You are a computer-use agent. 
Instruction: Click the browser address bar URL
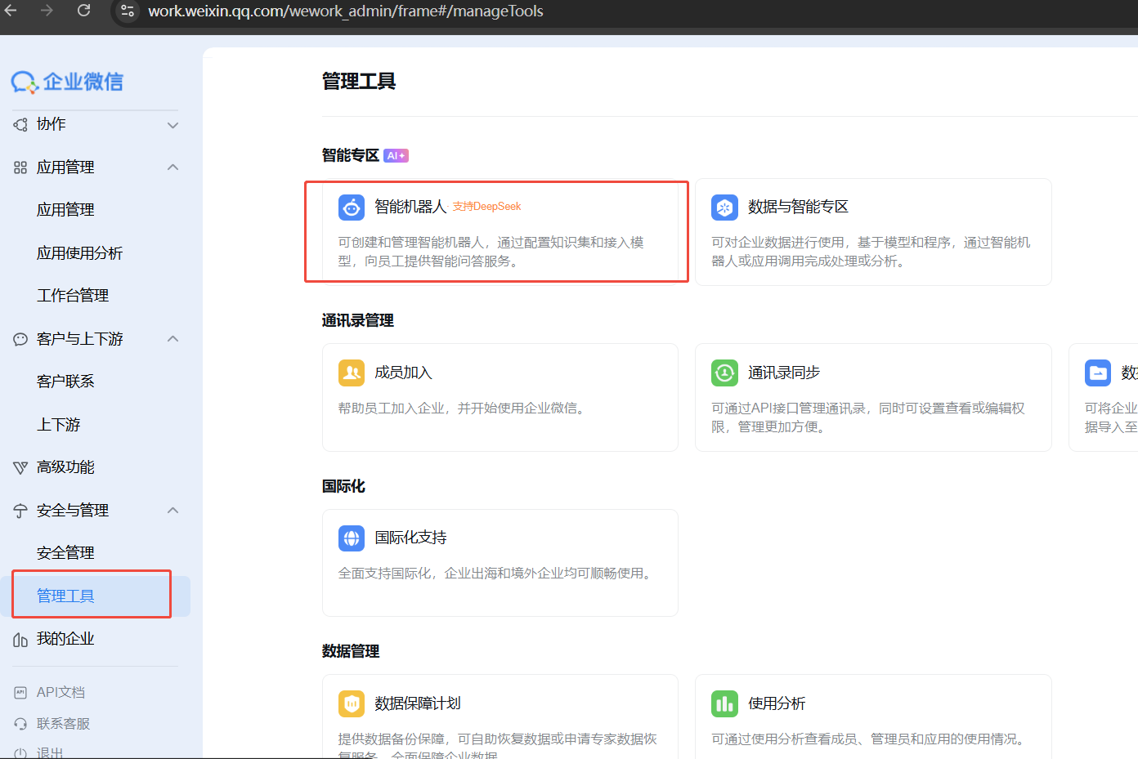tap(345, 11)
